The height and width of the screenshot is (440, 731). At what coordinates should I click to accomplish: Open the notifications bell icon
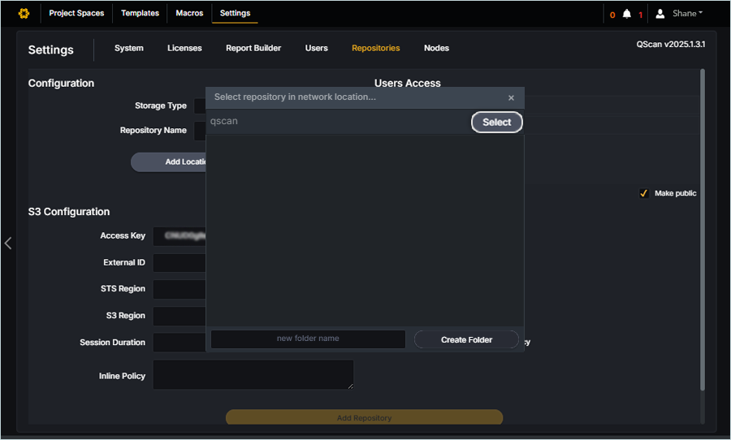tap(626, 14)
